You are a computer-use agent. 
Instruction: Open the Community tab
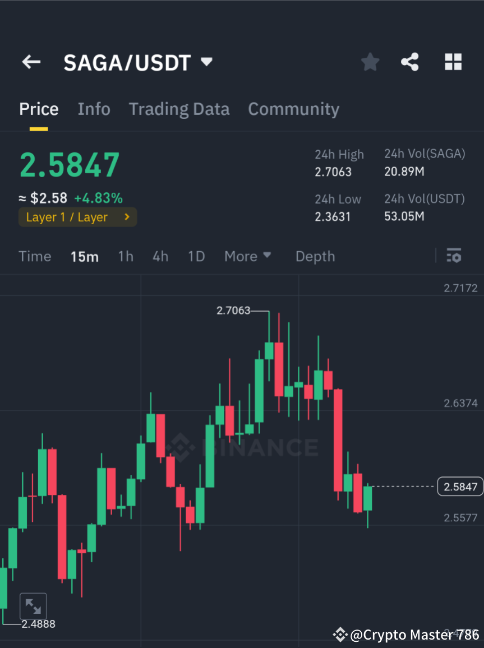pyautogui.click(x=293, y=109)
